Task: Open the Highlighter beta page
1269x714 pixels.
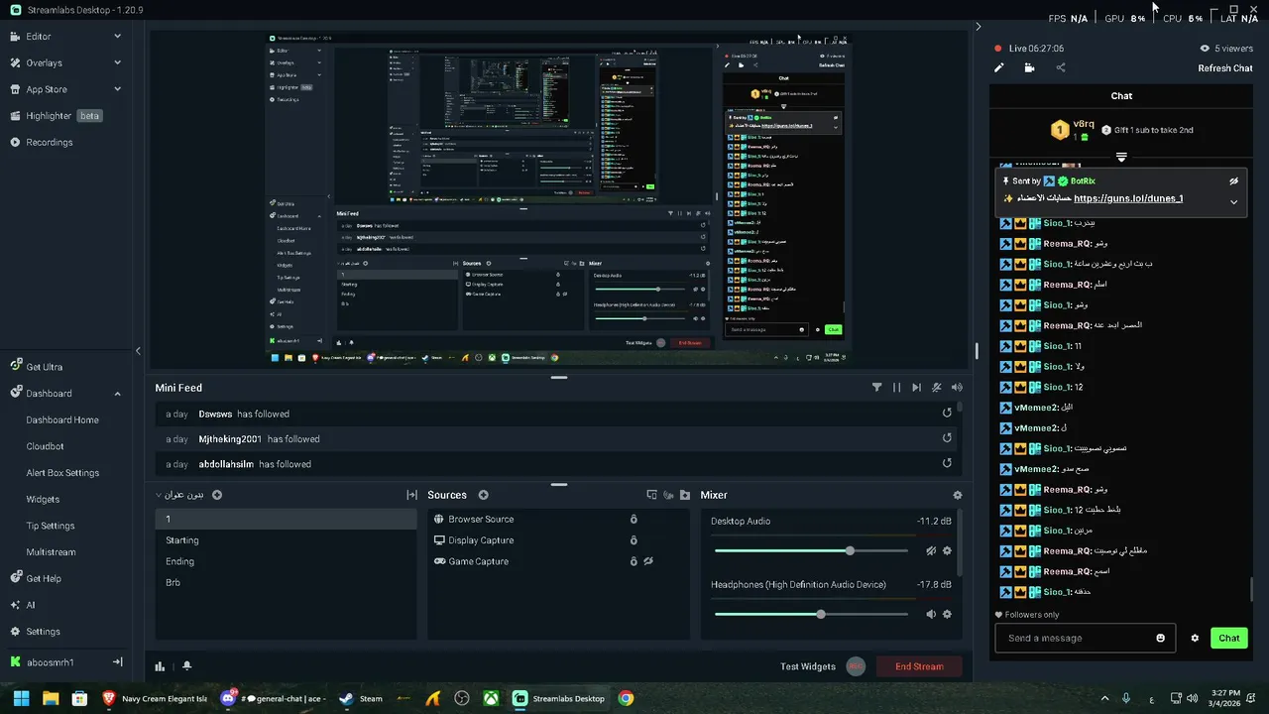Action: 58,116
